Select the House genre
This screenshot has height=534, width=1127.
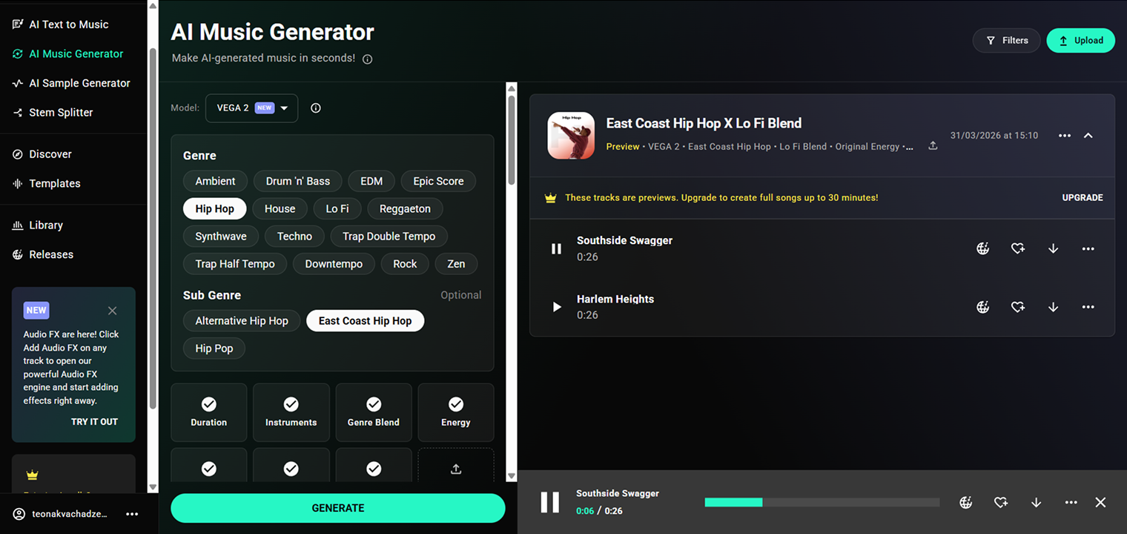pos(280,208)
